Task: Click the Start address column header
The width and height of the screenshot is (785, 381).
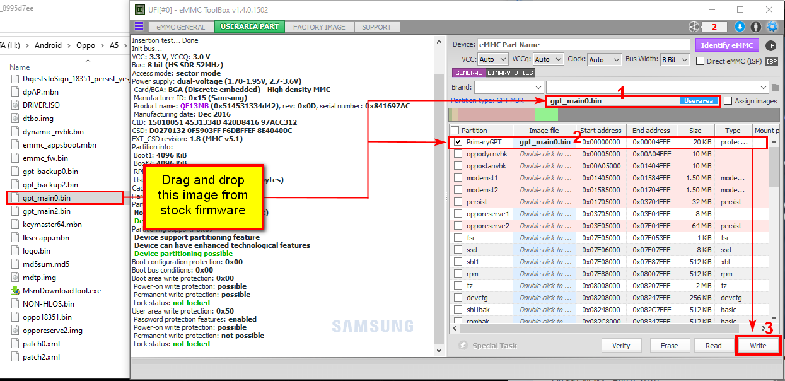Action: [600, 131]
